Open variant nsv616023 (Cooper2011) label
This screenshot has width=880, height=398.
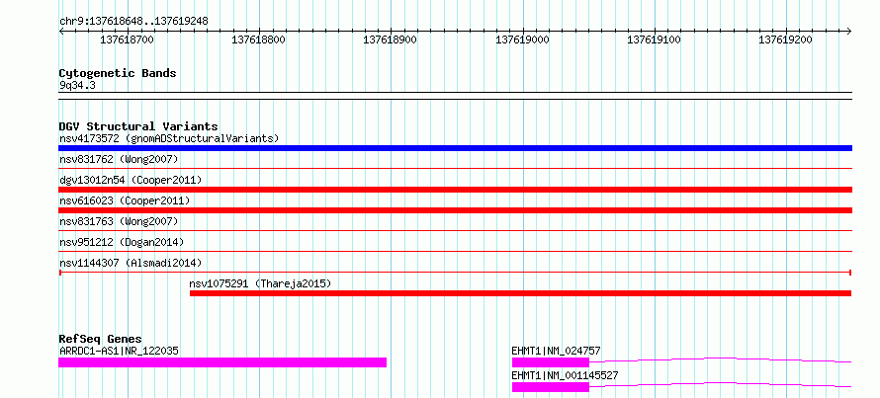tap(125, 200)
